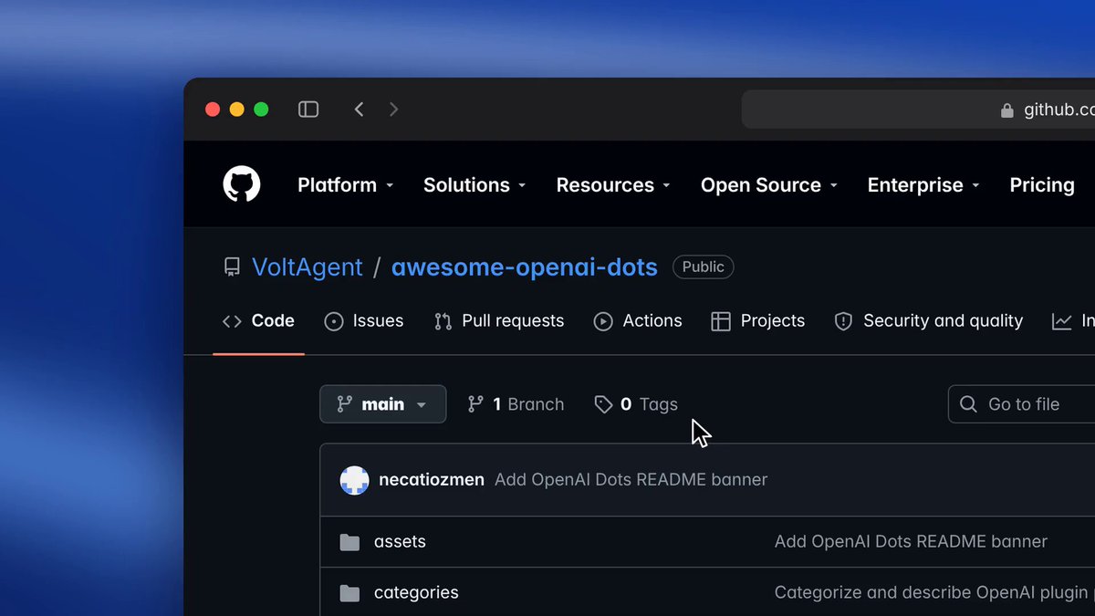1095x616 pixels.
Task: Click the tag icon beside 0 Tags
Action: [x=603, y=404]
